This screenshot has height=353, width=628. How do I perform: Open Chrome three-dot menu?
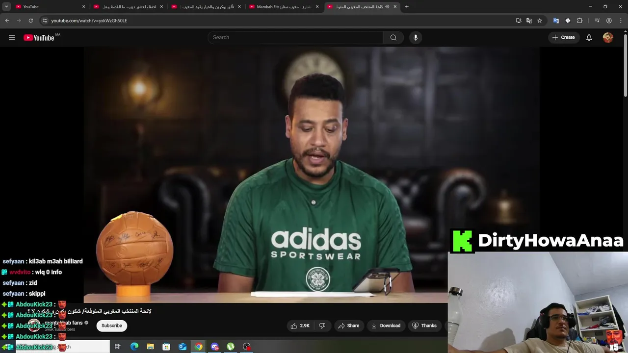point(621,21)
